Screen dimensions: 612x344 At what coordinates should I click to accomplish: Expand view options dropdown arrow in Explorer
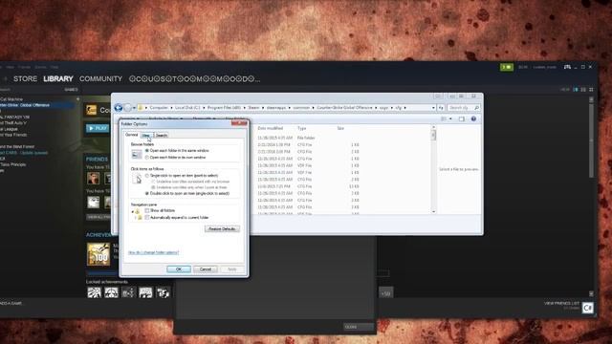(450, 118)
